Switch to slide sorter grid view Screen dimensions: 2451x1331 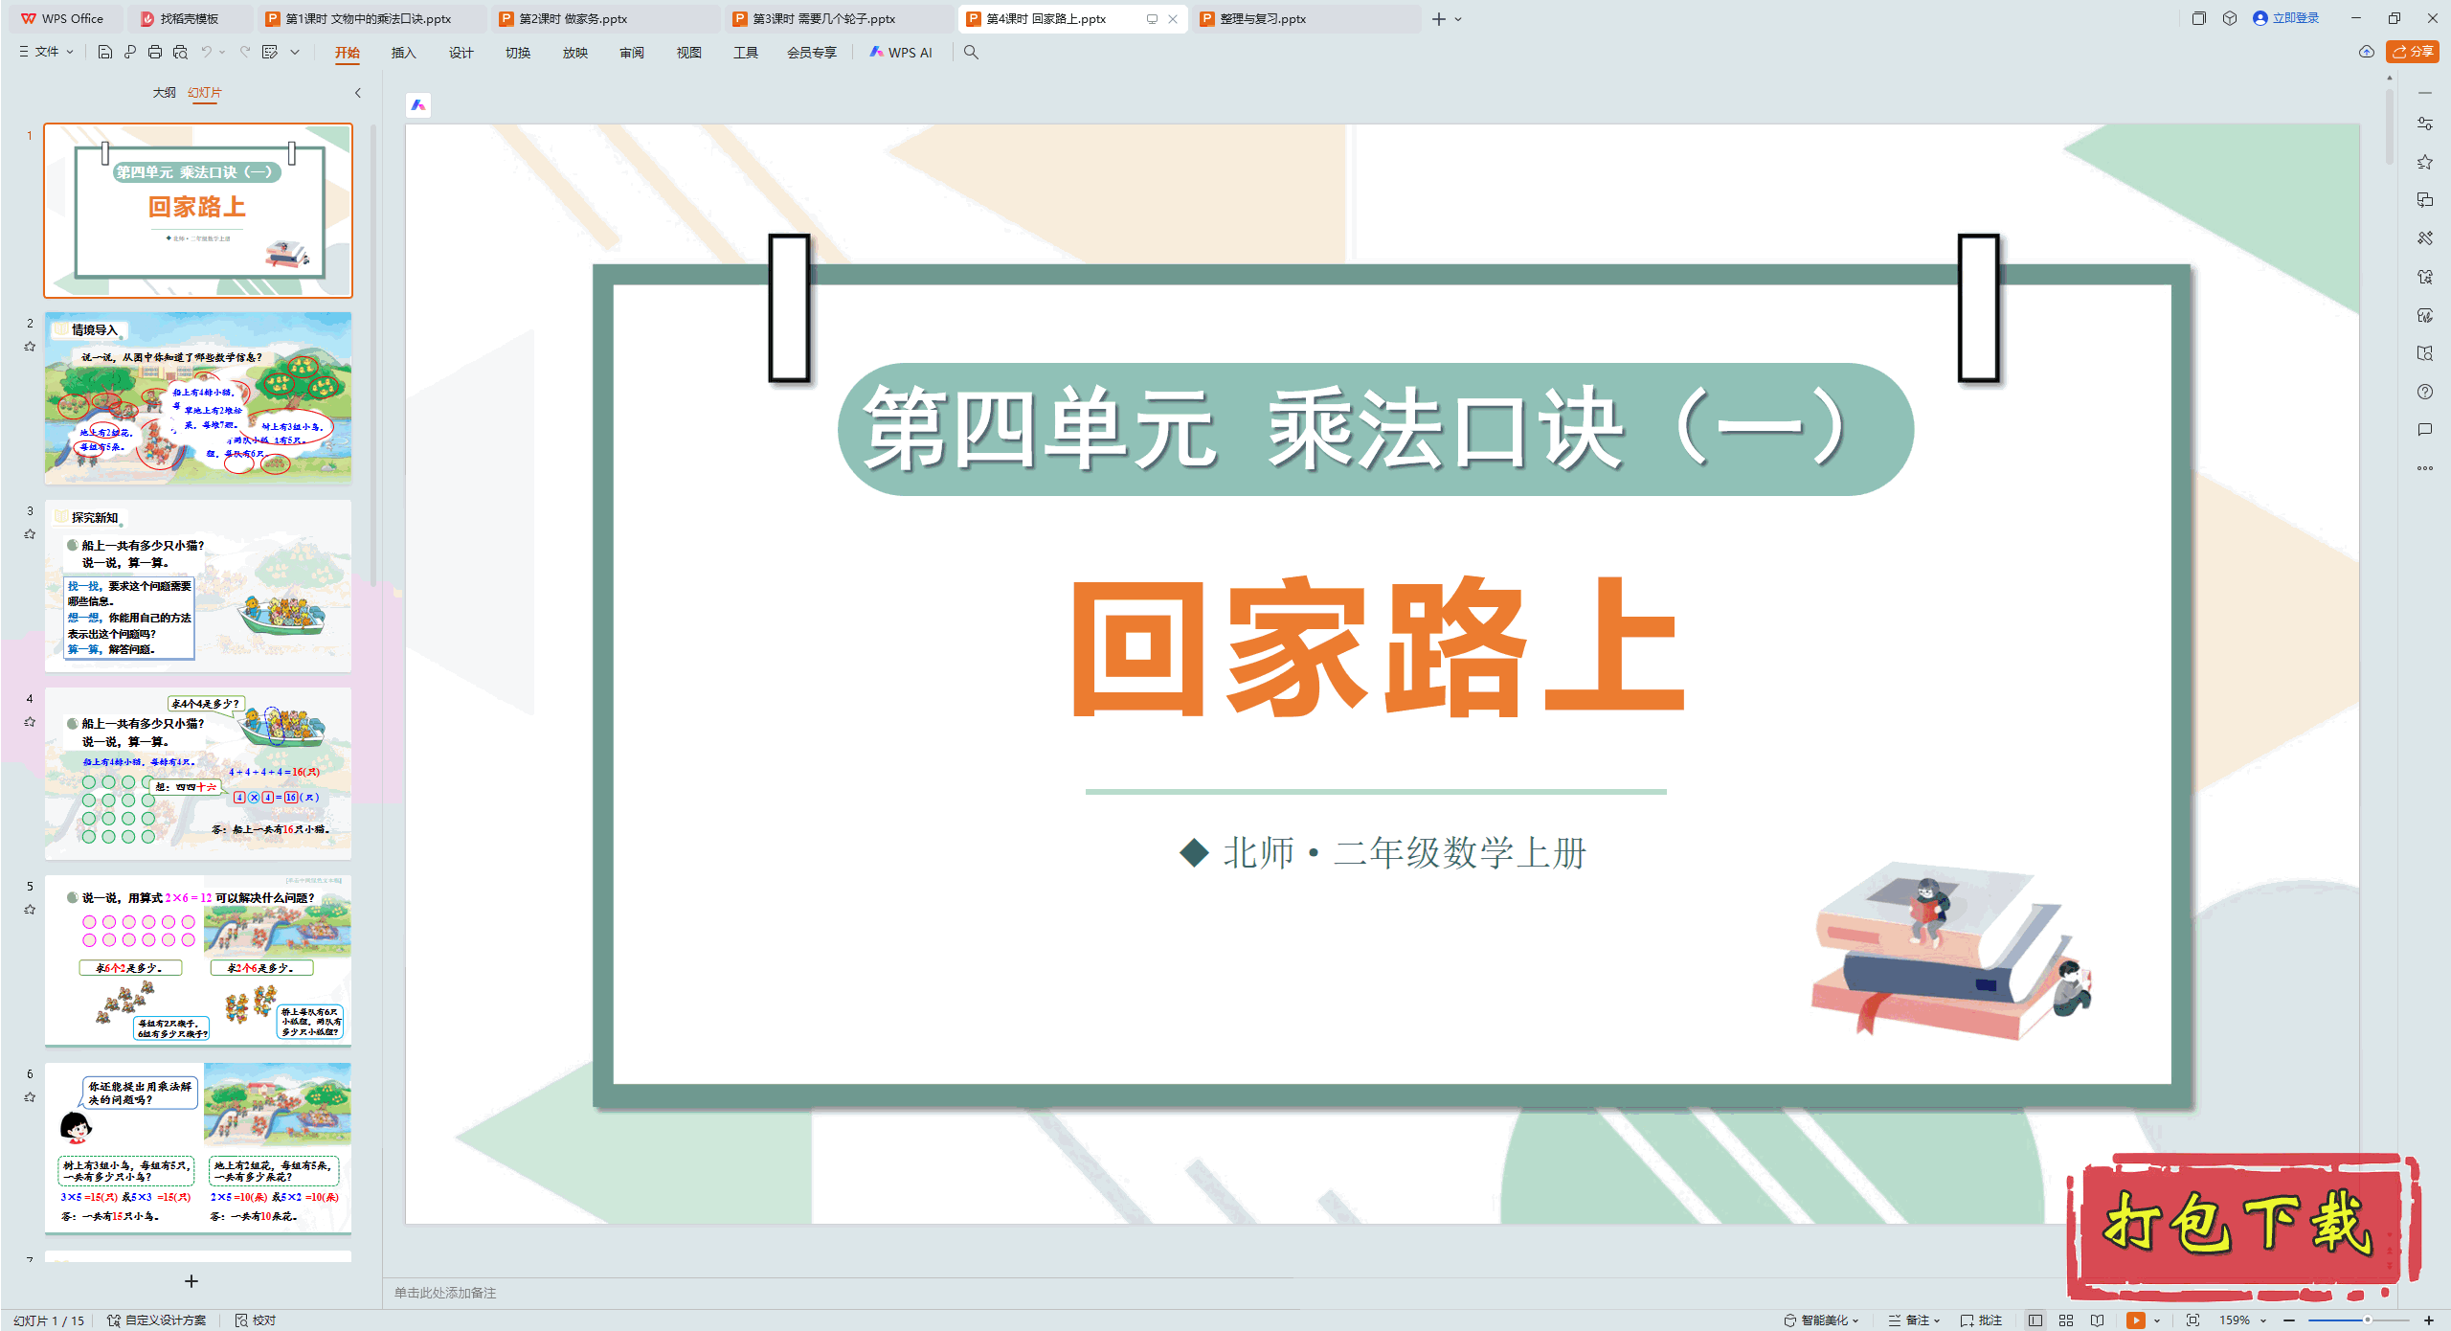click(2066, 1320)
